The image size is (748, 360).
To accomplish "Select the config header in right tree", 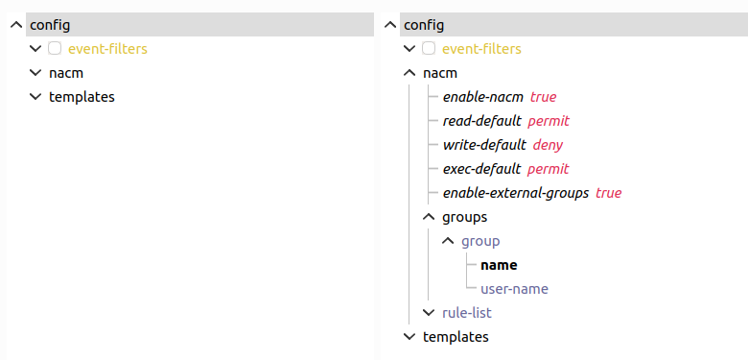I will click(x=573, y=25).
